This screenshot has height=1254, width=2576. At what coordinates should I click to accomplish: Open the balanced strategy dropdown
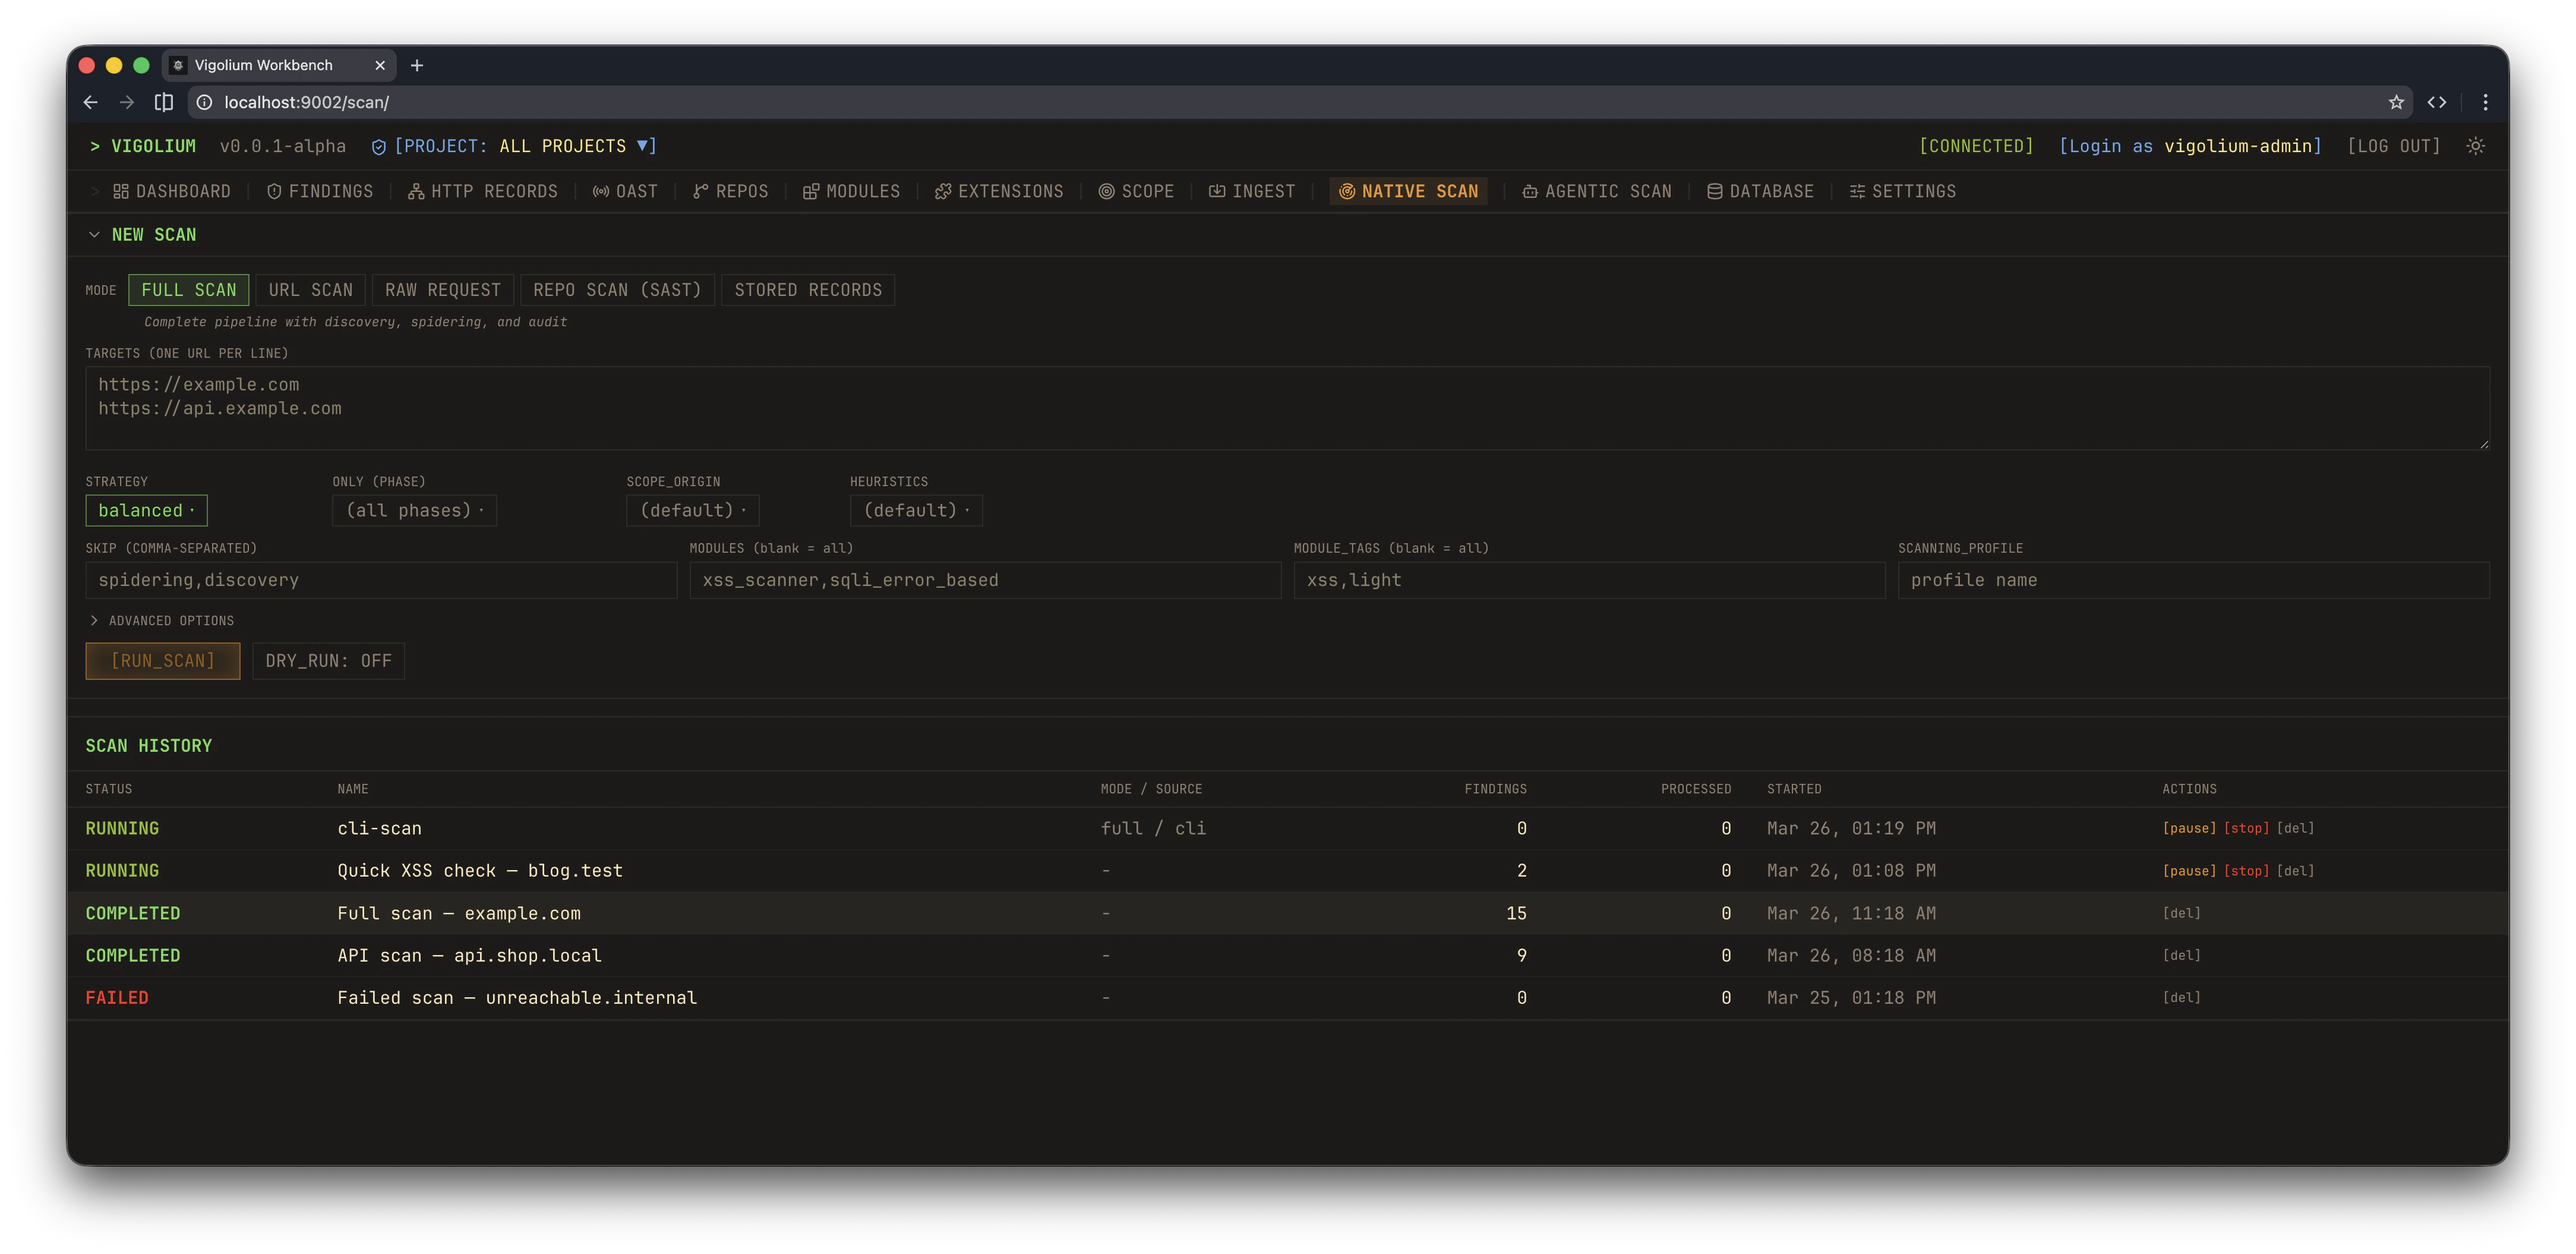tap(146, 510)
